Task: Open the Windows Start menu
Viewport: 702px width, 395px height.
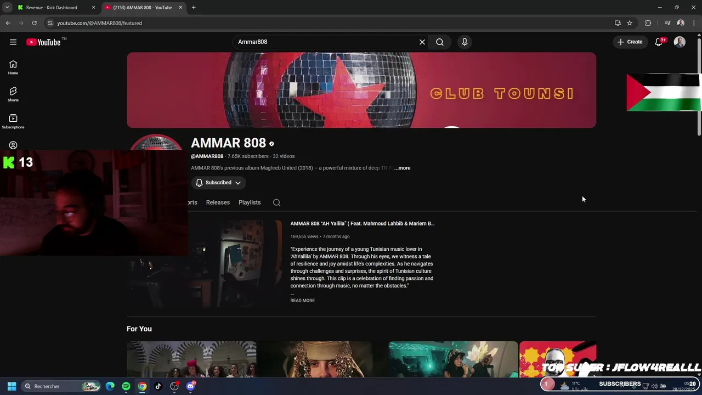Action: [12, 386]
